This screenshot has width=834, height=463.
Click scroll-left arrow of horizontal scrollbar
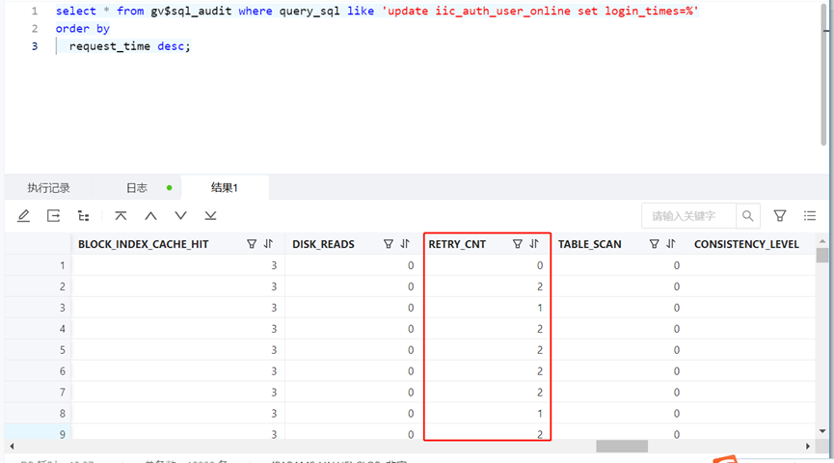[x=12, y=446]
